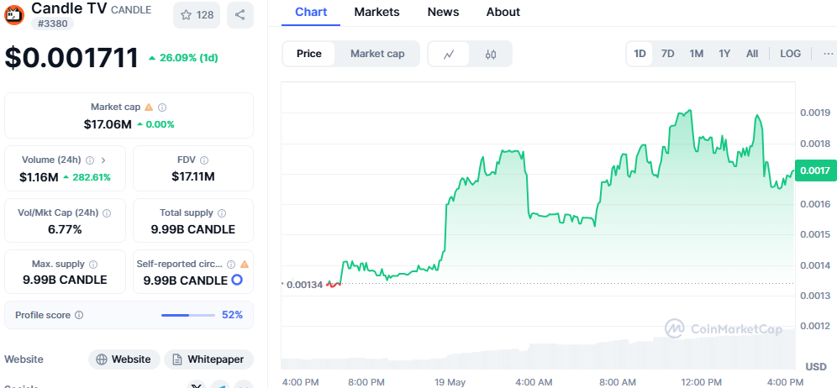This screenshot has height=388, width=837.
Task: Click the $17.11M FDV value
Action: [x=193, y=176]
